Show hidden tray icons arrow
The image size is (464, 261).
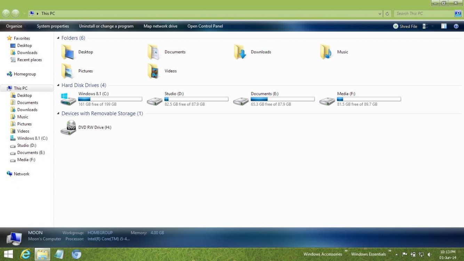coord(397,255)
